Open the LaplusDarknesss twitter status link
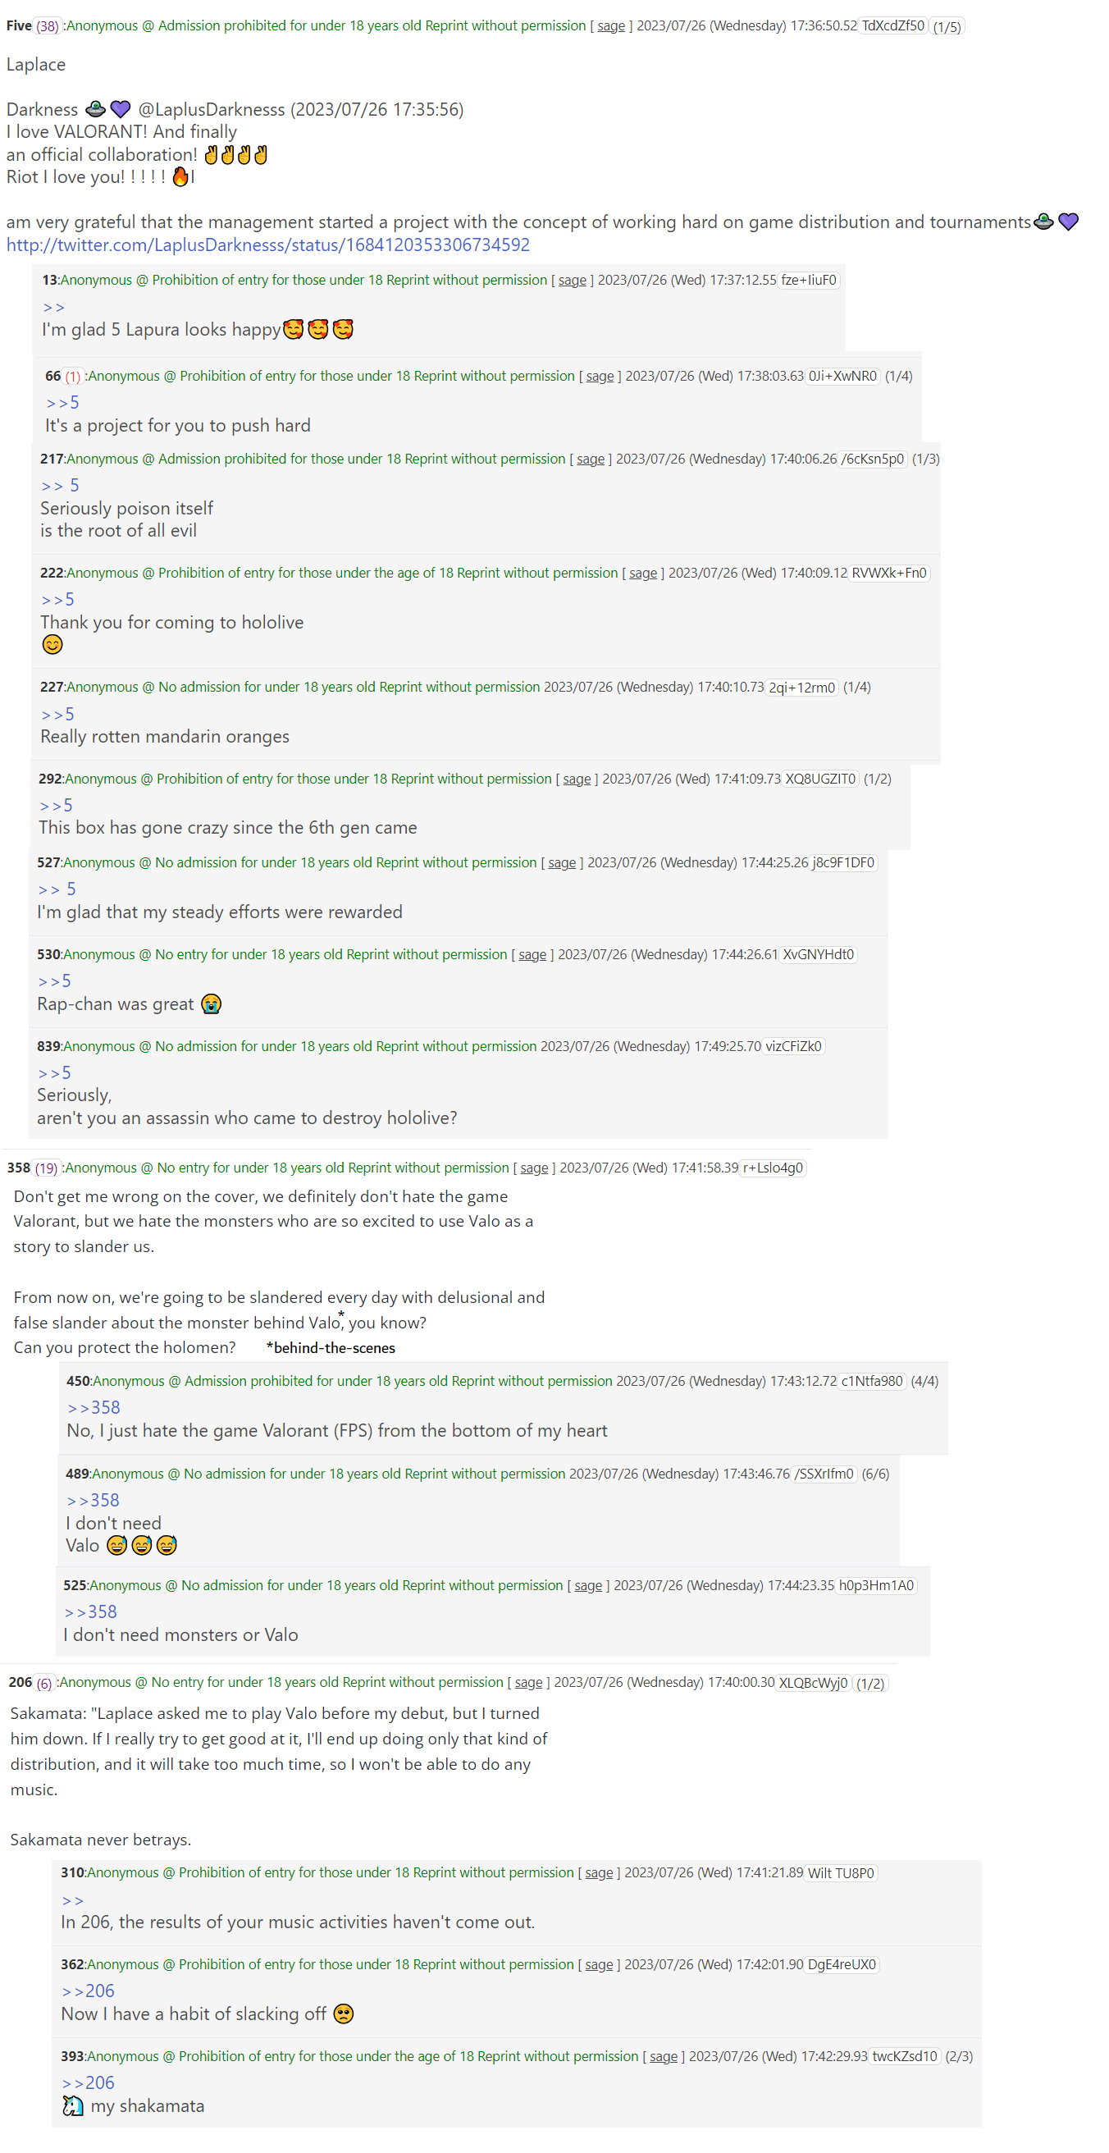The image size is (1109, 2153). [x=267, y=245]
